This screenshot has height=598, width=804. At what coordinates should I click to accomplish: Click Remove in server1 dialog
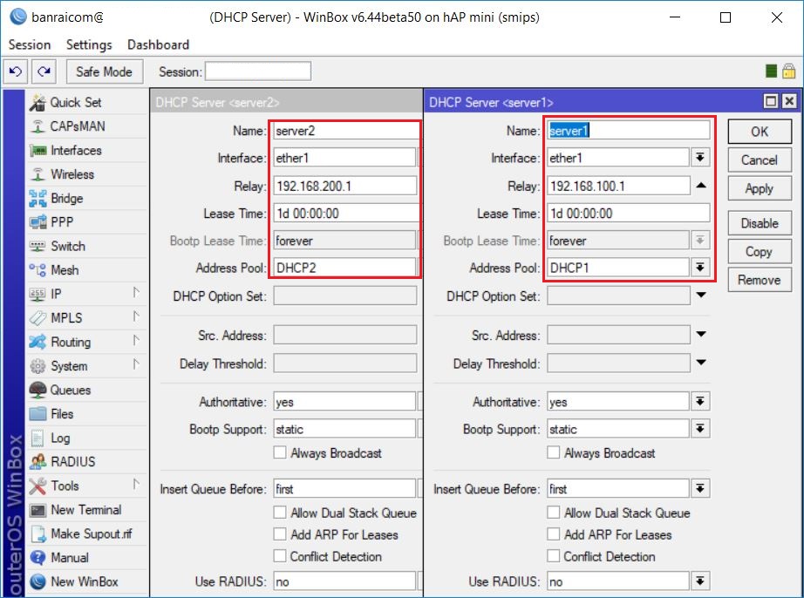tap(760, 280)
